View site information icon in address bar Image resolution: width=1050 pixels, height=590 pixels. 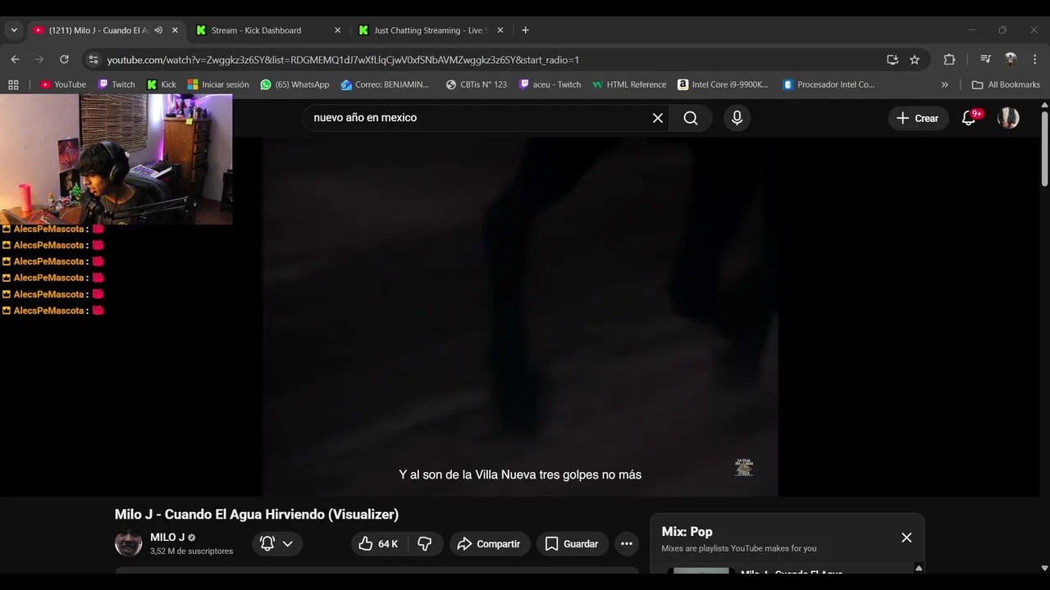(94, 60)
